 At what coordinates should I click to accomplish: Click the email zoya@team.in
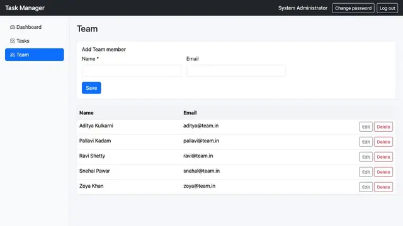coord(200,186)
